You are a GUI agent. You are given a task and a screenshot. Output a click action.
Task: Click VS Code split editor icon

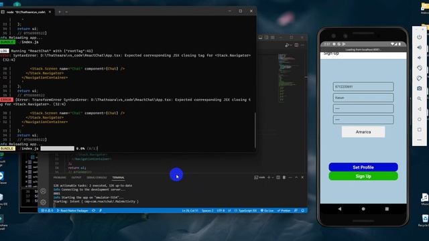coord(296,45)
